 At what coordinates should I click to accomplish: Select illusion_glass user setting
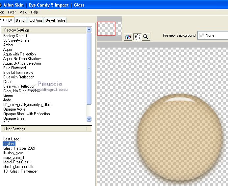coord(13,153)
